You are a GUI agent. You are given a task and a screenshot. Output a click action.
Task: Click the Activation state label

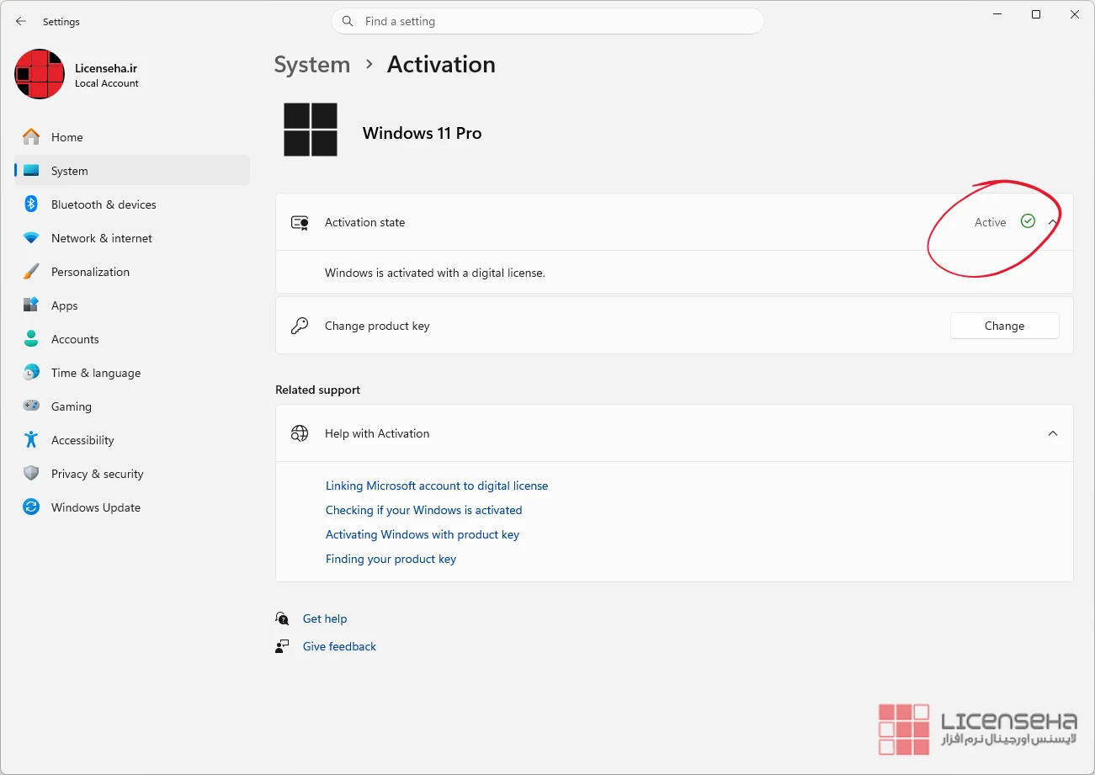pyautogui.click(x=365, y=222)
